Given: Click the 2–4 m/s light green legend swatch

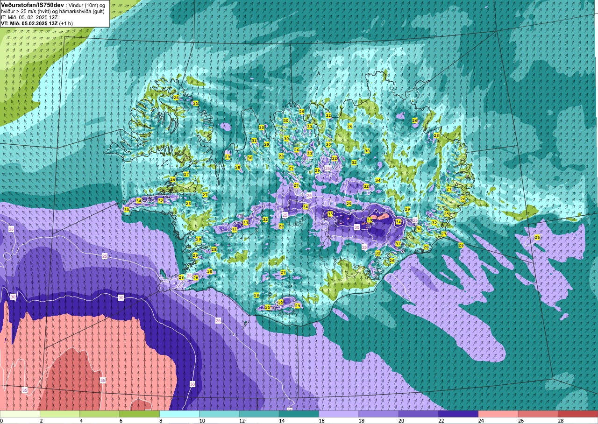Looking at the screenshot, I should tap(60, 414).
